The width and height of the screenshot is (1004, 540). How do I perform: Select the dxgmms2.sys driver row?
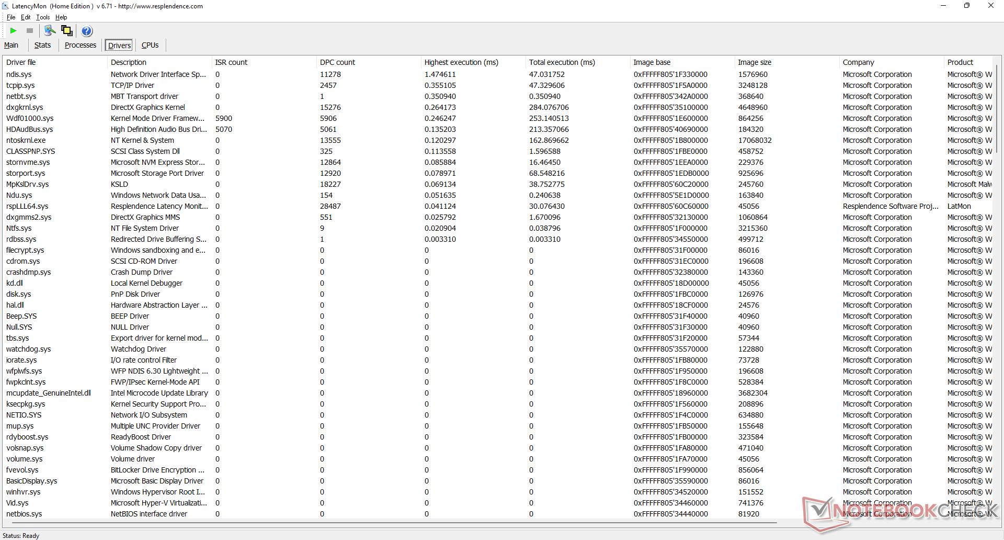(x=498, y=217)
